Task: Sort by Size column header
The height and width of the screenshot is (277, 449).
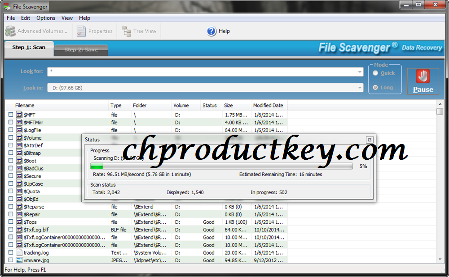Action: [x=237, y=106]
